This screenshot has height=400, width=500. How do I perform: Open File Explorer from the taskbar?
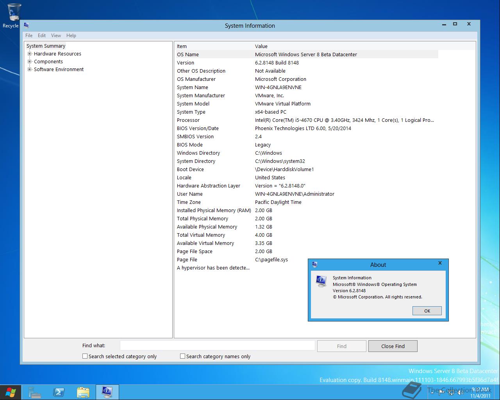click(83, 392)
